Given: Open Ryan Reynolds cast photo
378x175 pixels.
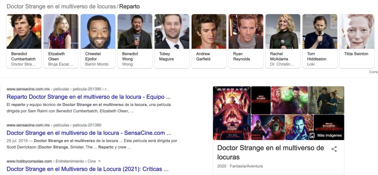Looking at the screenshot, I should (x=246, y=31).
